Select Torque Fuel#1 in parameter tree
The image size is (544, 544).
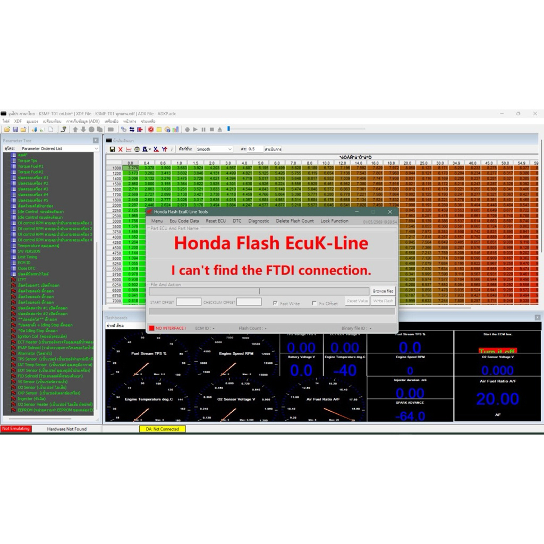tap(30, 166)
